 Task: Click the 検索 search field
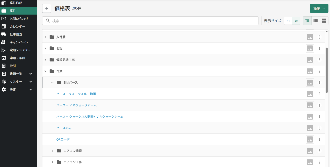150,21
